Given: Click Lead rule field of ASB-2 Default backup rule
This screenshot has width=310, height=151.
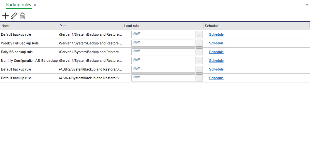Looking at the screenshot, I should point(163,69).
